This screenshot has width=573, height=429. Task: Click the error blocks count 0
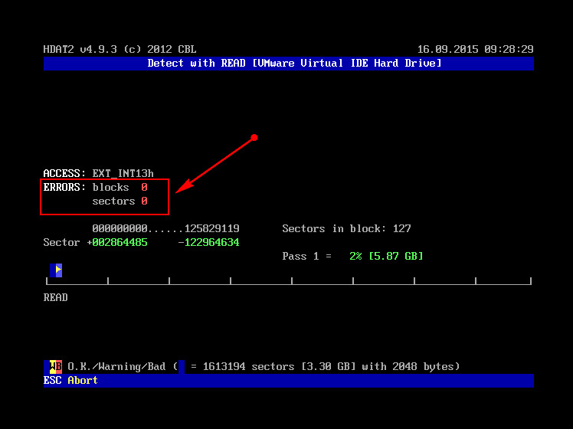coord(144,188)
